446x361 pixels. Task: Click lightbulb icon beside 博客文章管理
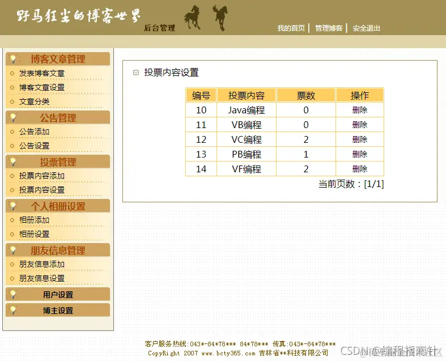point(12,59)
